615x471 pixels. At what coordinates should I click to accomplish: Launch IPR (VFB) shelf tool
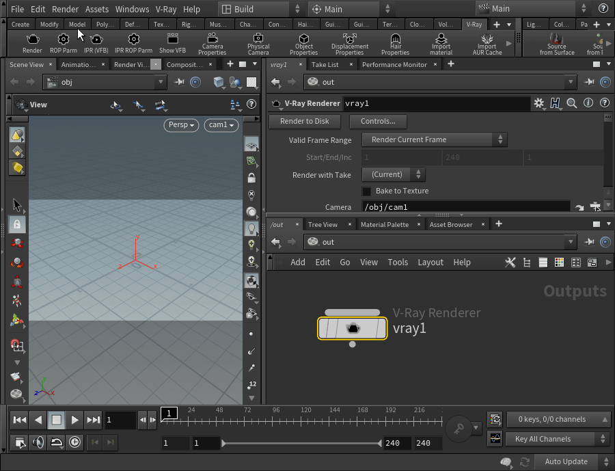(96, 44)
